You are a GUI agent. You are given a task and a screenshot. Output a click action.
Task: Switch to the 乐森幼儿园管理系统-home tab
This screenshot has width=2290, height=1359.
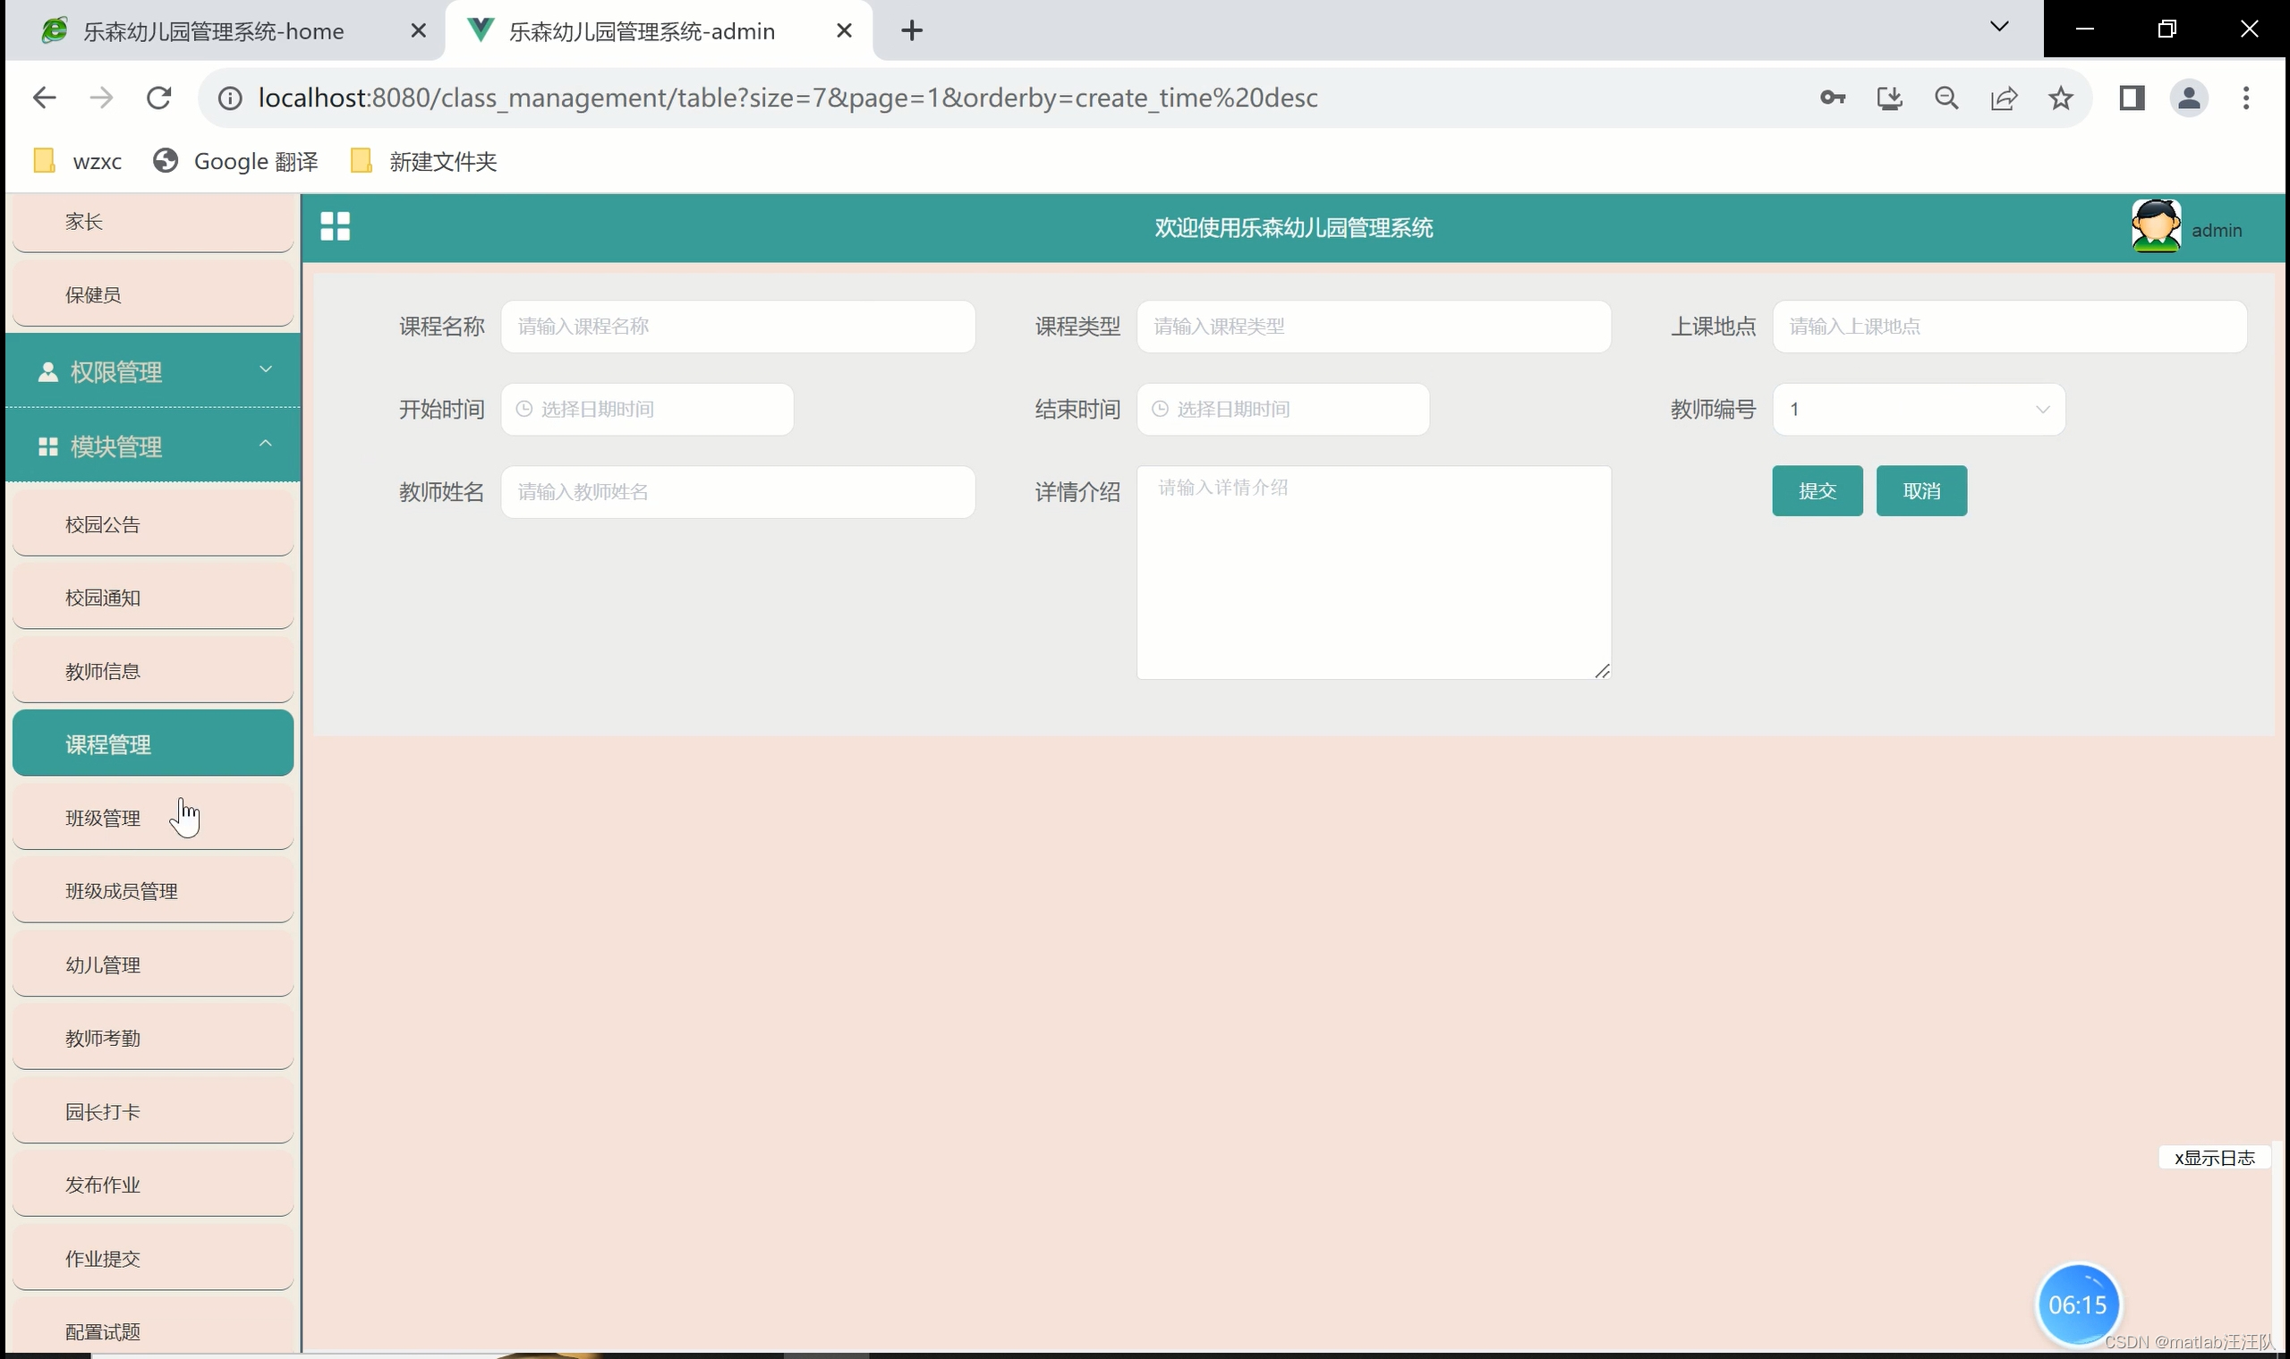coord(212,31)
